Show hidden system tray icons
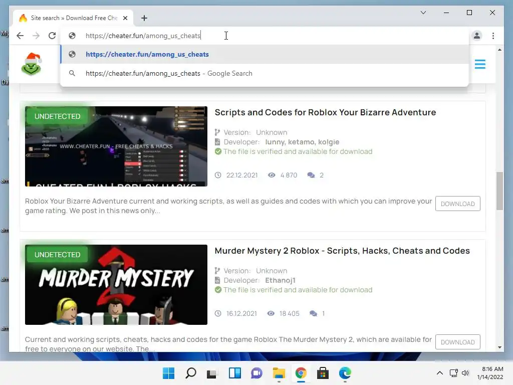Viewport: 513px width, 385px height. 440,373
